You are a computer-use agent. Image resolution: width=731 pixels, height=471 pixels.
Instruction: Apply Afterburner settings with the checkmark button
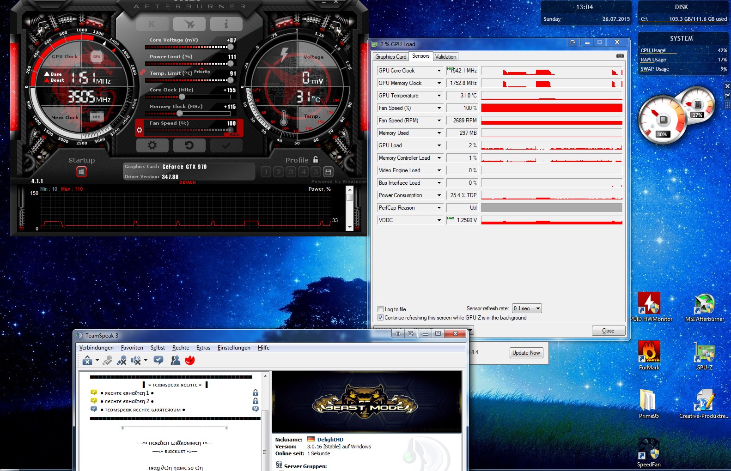pyautogui.click(x=226, y=145)
